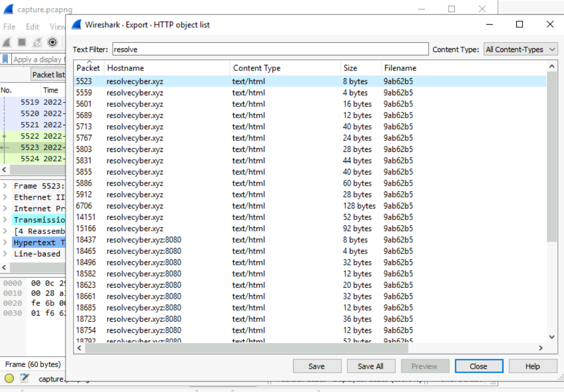Select the object row for packet 18723
This screenshot has width=564, height=392.
coord(310,319)
